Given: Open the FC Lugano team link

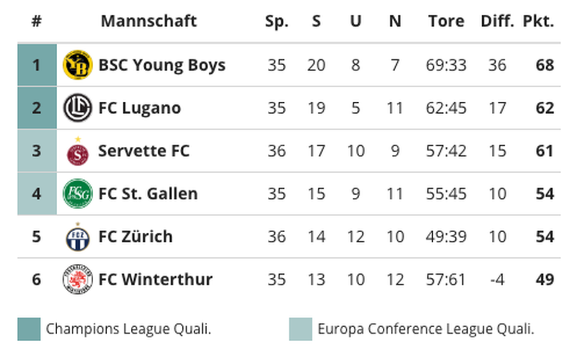Looking at the screenshot, I should point(140,108).
